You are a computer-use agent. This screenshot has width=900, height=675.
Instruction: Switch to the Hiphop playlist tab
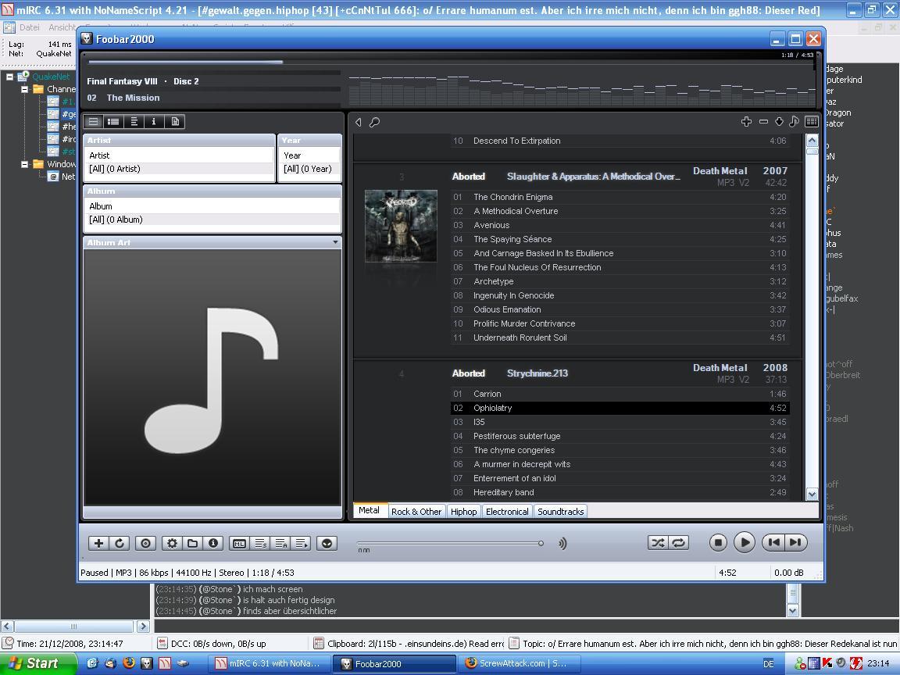(x=464, y=512)
